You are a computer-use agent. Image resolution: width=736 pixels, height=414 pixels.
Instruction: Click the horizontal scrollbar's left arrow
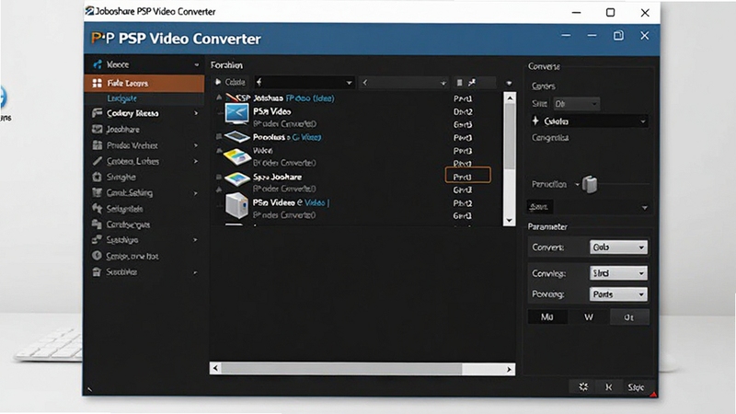point(215,369)
